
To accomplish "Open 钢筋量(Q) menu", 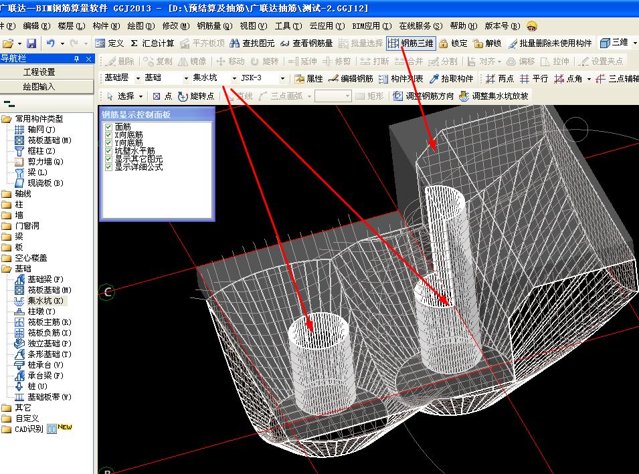I will pyautogui.click(x=215, y=26).
